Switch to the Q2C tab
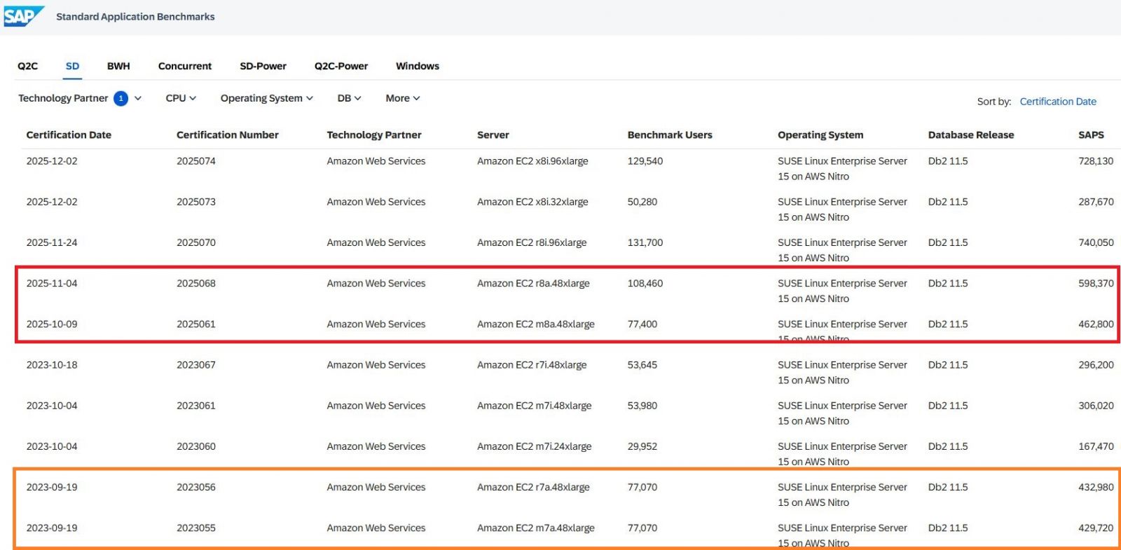The width and height of the screenshot is (1121, 550). click(x=28, y=66)
